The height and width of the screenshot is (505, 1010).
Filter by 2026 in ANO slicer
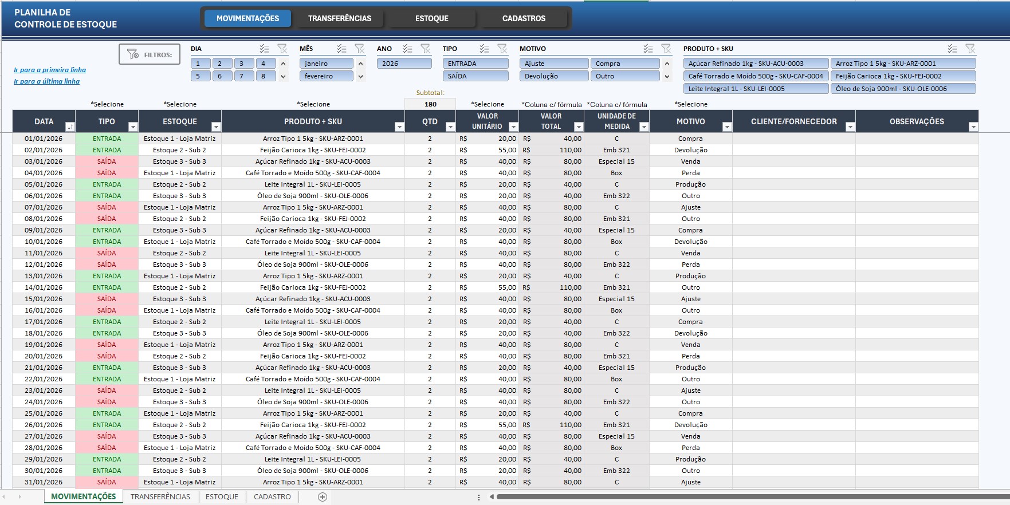coord(404,64)
